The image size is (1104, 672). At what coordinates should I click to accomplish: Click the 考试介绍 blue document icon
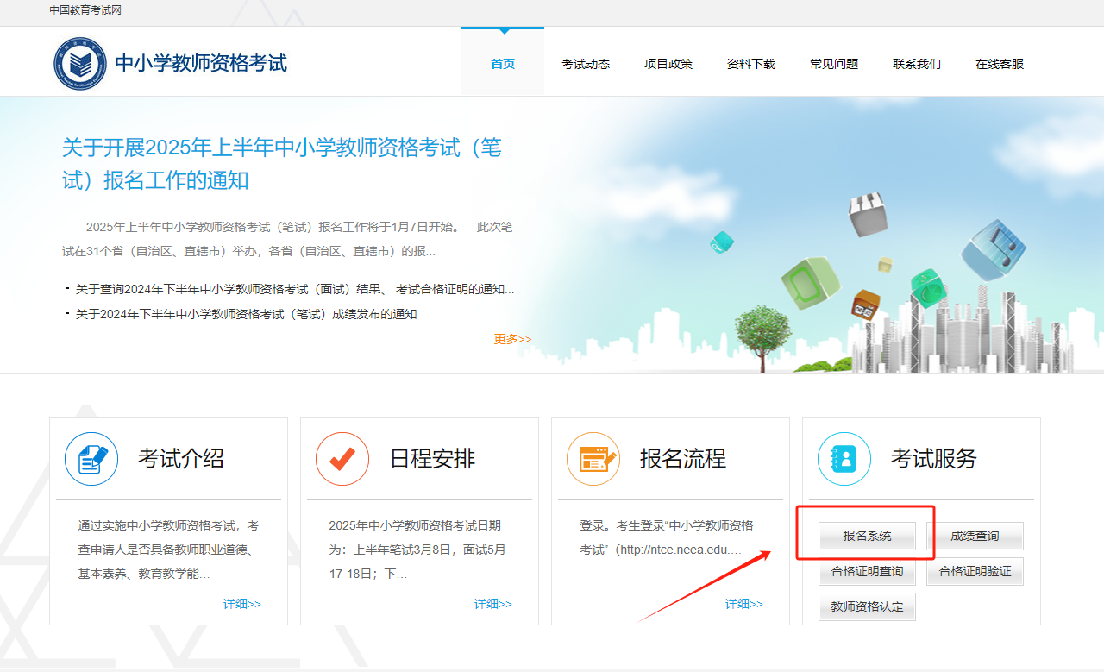91,459
